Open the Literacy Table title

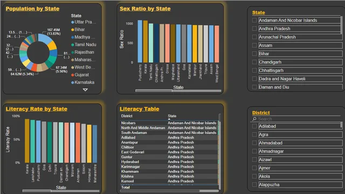[x=139, y=109]
